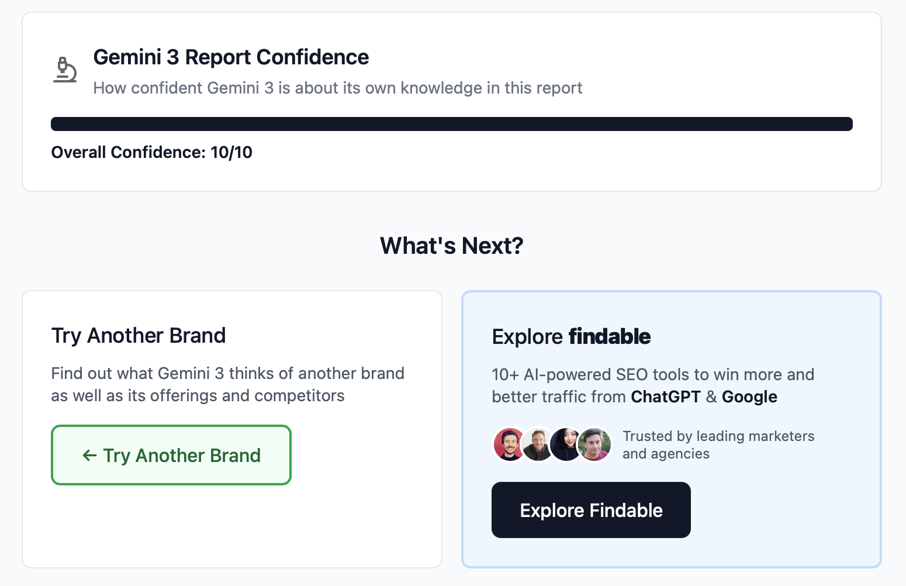The width and height of the screenshot is (906, 586).
Task: Click the confidence progress bar
Action: click(x=452, y=123)
